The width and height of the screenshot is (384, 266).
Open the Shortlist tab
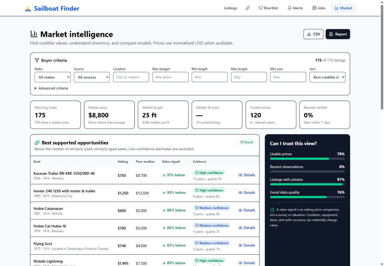(268, 8)
